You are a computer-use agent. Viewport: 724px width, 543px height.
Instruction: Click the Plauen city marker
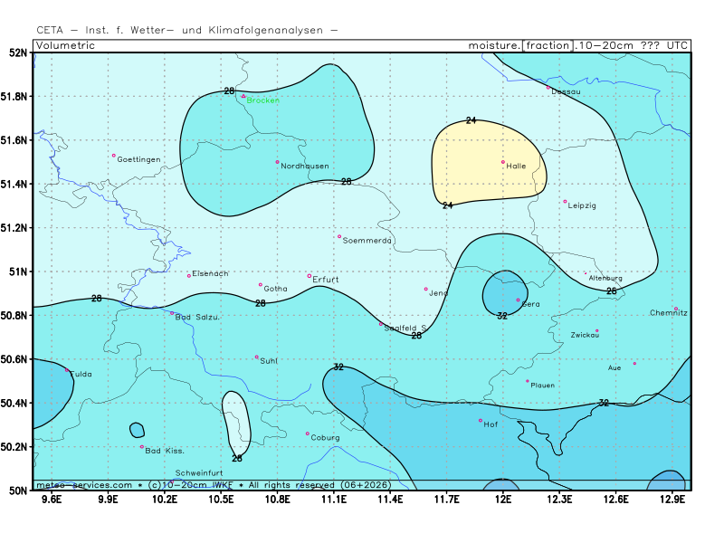[x=528, y=381]
